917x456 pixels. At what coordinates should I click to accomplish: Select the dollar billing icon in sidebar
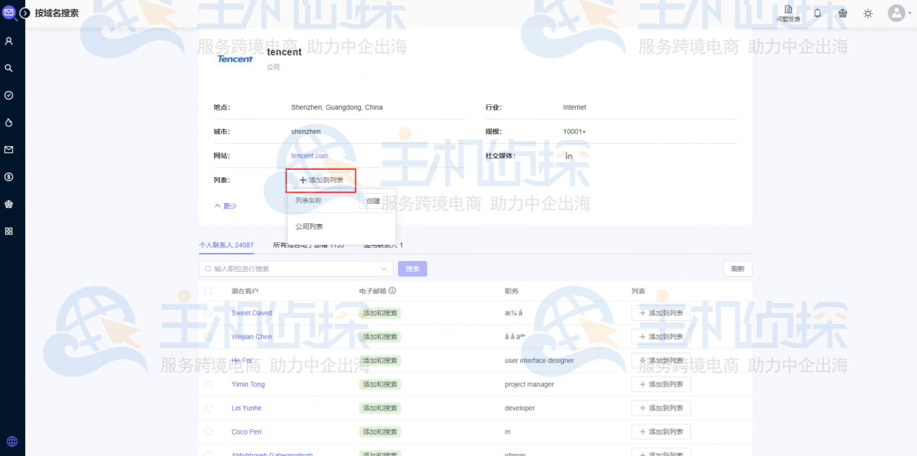pyautogui.click(x=10, y=176)
